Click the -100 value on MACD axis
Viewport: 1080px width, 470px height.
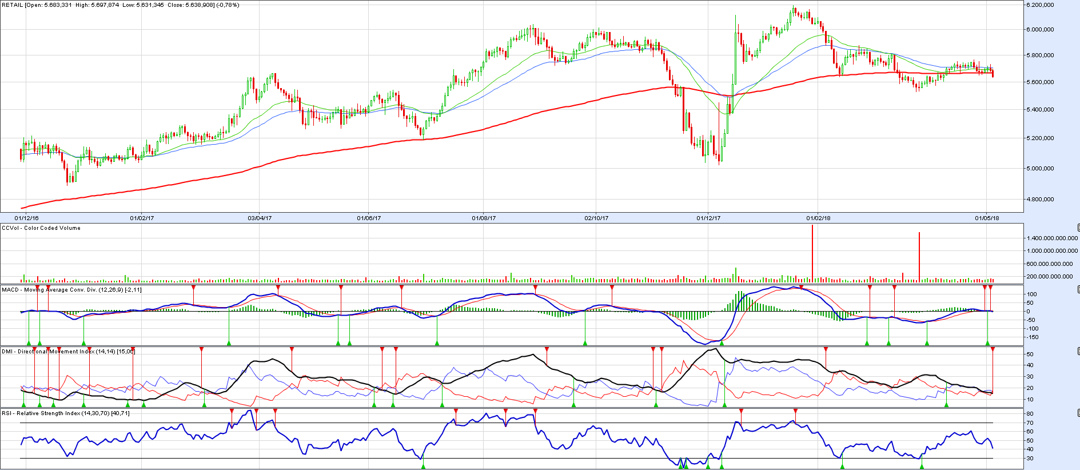[x=1033, y=328]
